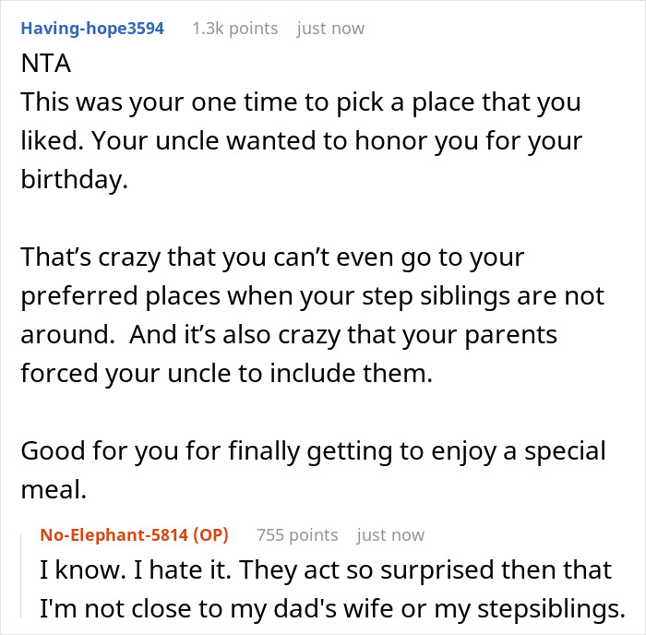
Task: Click the 1.3k points score
Action: [x=234, y=29]
